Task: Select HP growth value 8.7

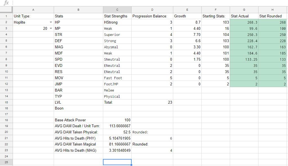Action: pos(187,22)
